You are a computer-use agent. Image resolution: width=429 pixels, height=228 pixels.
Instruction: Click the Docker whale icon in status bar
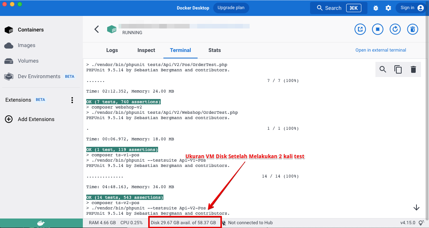[x=41, y=223]
